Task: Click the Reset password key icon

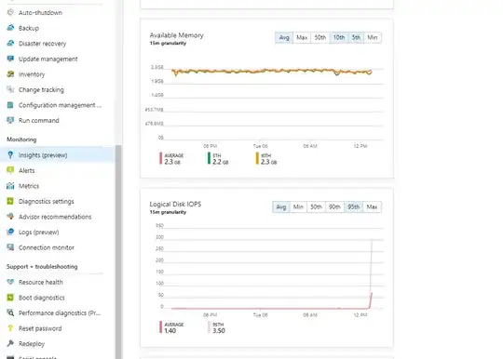Action: pos(10,328)
